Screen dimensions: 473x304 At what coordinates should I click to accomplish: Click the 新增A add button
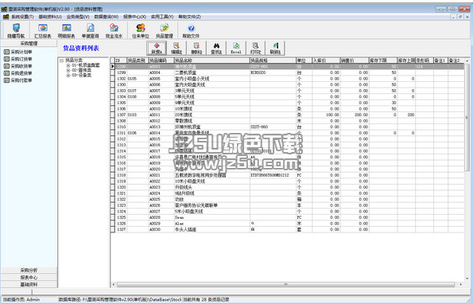point(157,48)
